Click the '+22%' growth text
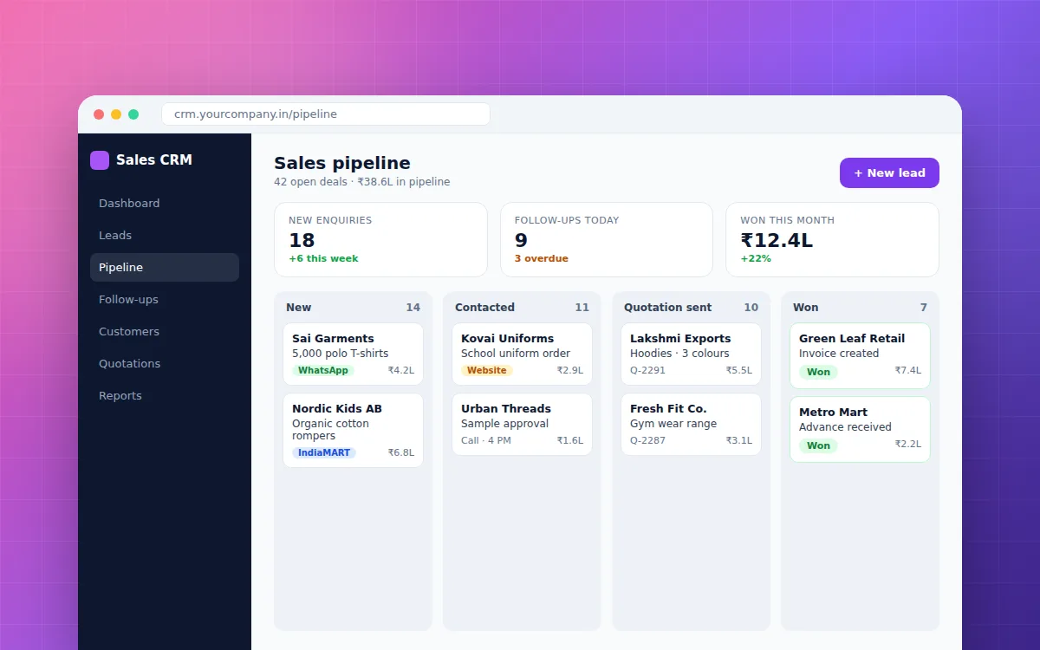 756,258
